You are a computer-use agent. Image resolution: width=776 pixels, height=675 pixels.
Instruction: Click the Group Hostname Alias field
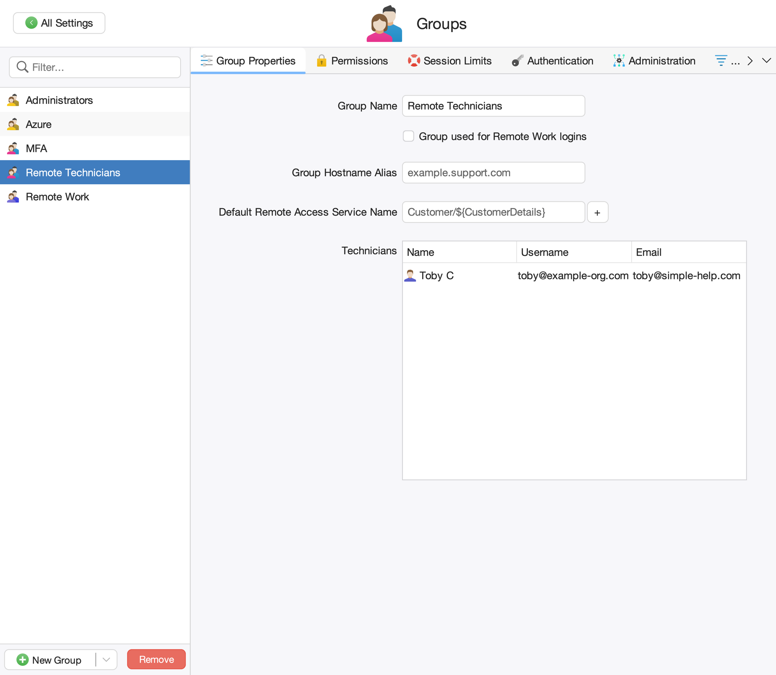[x=493, y=173]
